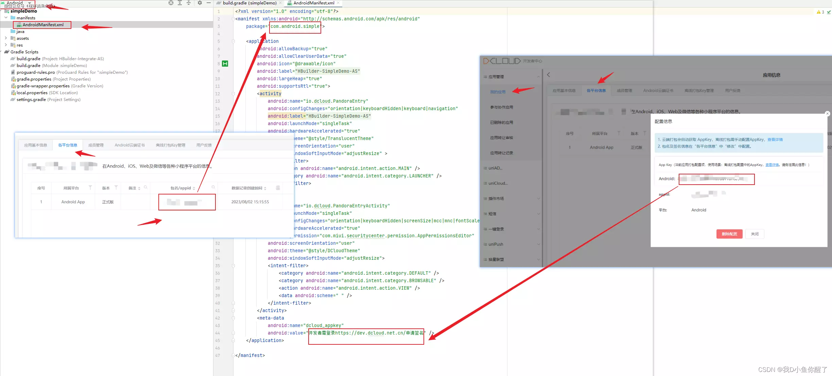Click the filter icon in 所属平台 column header
Screen dimensions: 832x376
(x=90, y=188)
